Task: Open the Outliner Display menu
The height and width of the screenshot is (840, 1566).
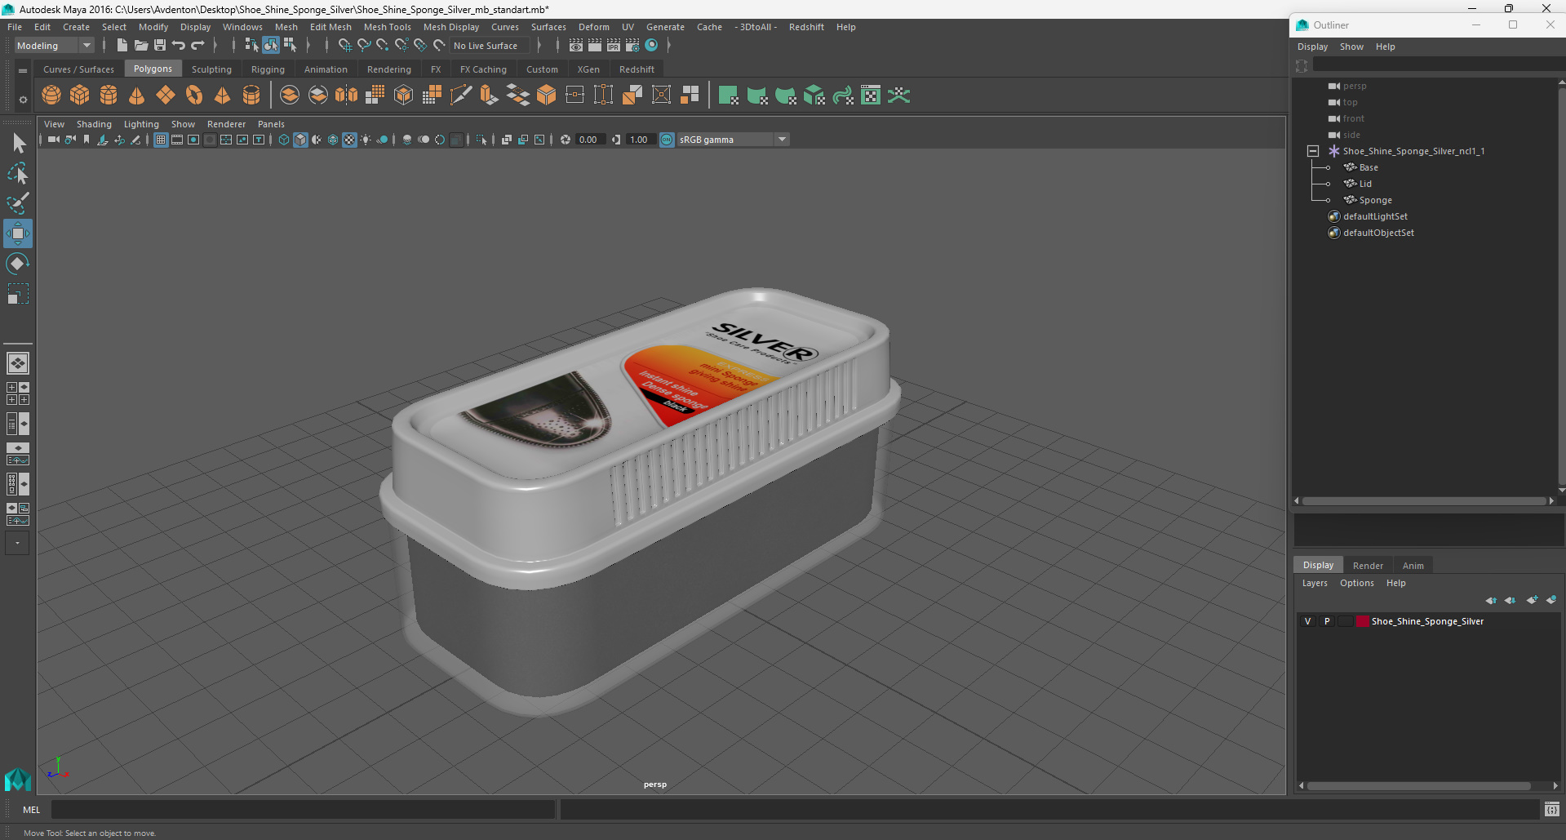Action: 1312,47
